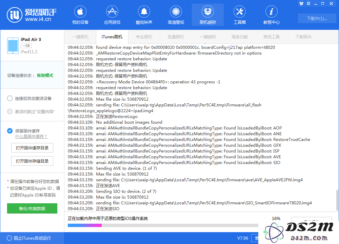
Task: Open 我的设备 (My Device) section
Action: coord(80,15)
